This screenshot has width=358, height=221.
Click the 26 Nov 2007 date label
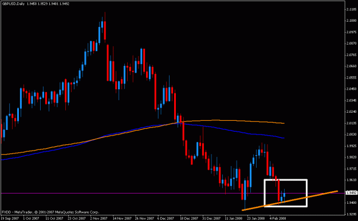tap(144, 218)
